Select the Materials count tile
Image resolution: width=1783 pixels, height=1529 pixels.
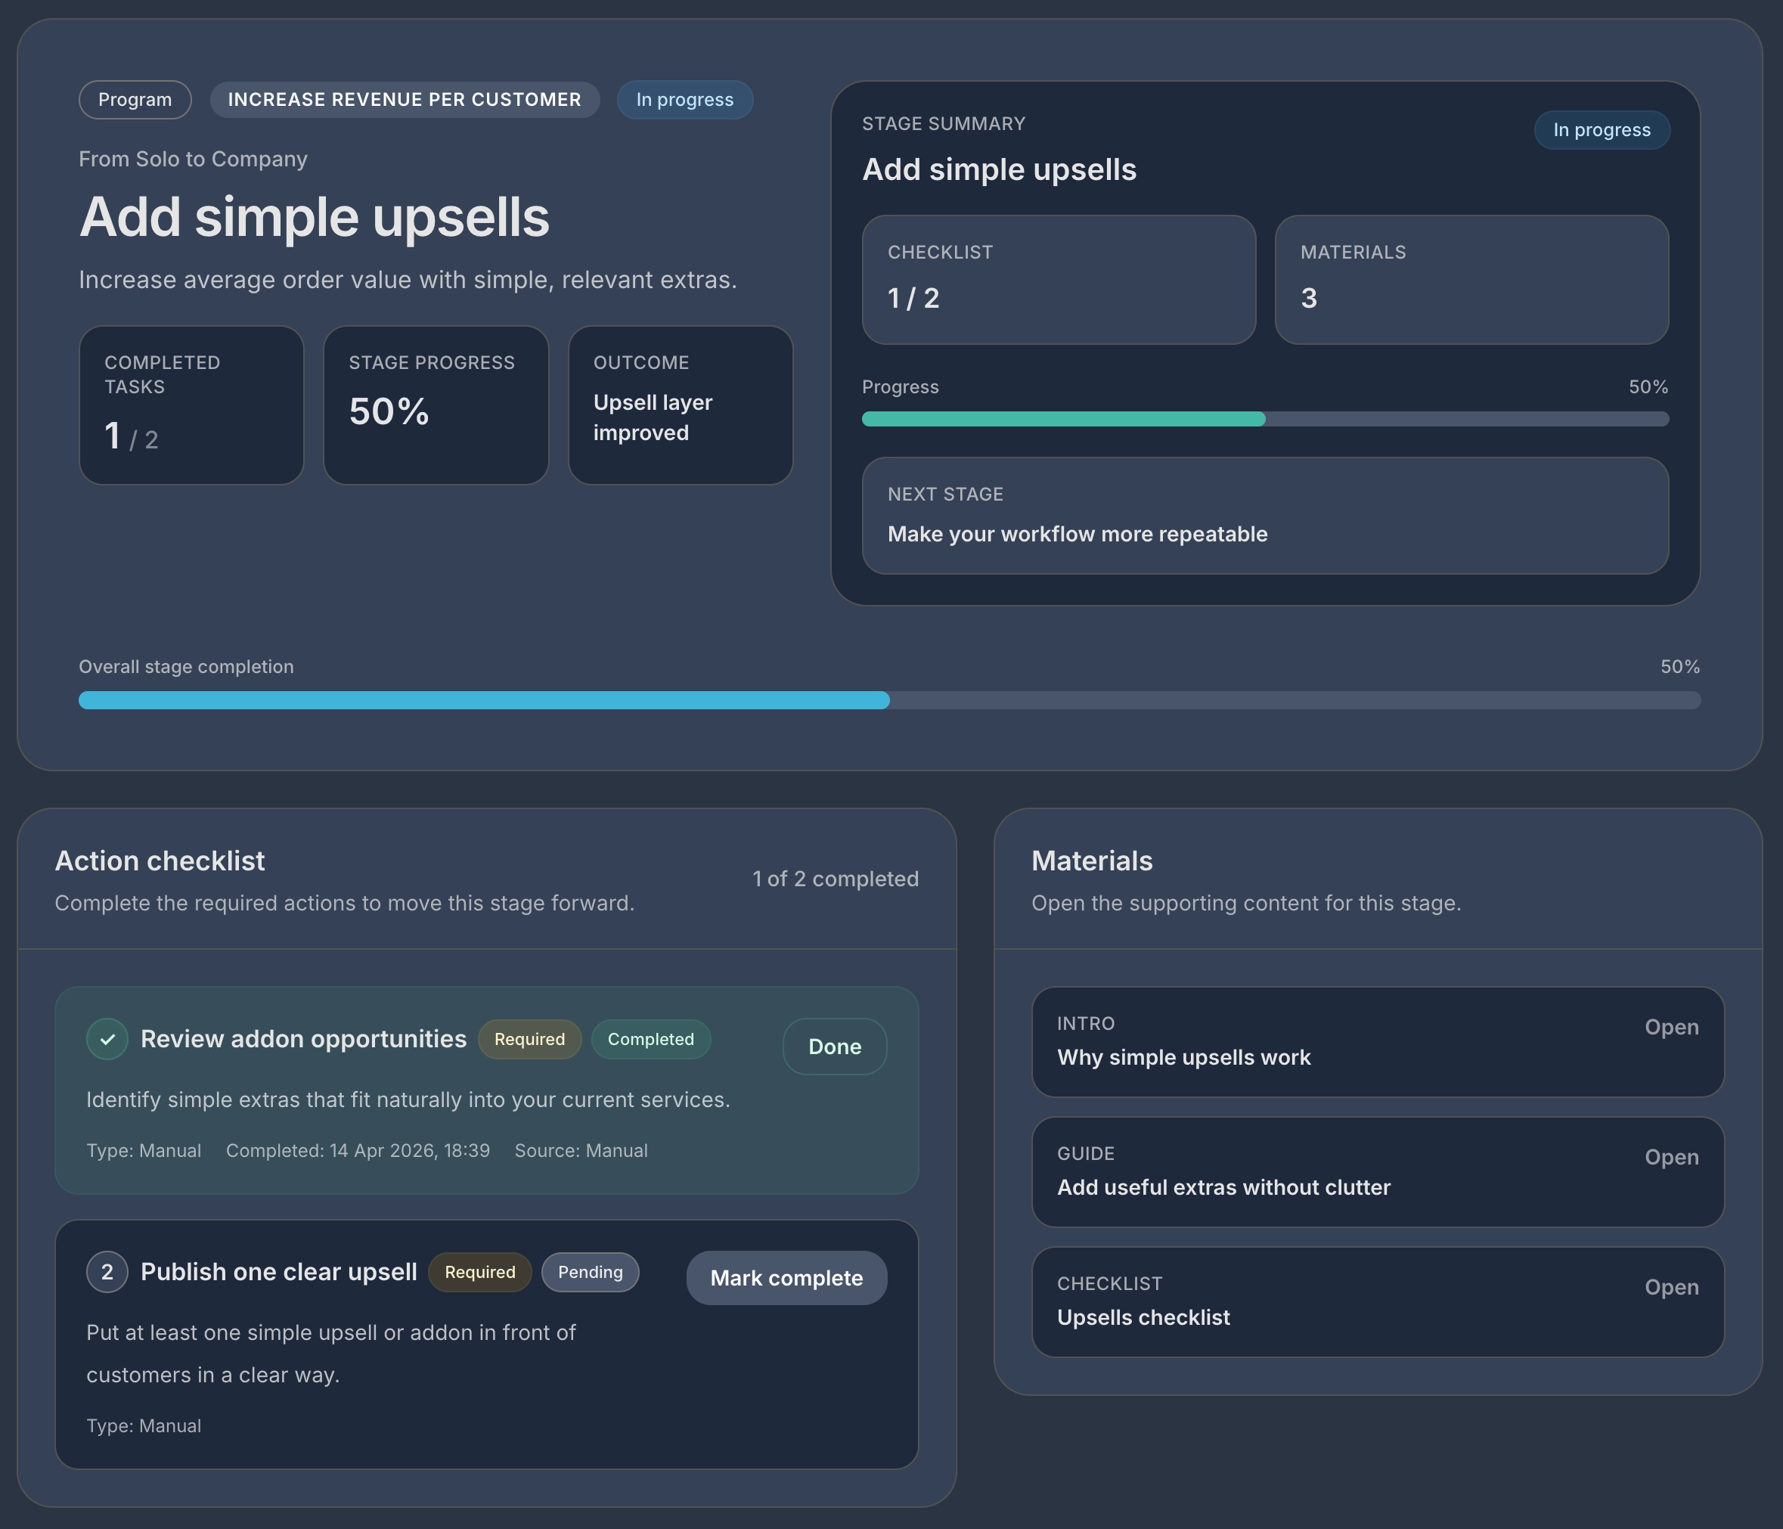(x=1471, y=280)
